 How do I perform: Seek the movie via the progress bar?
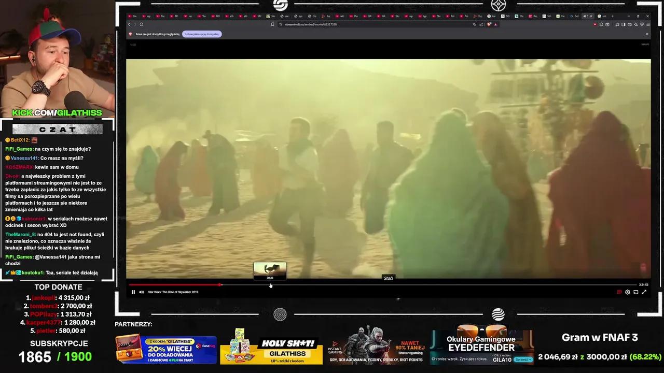tap(383, 284)
